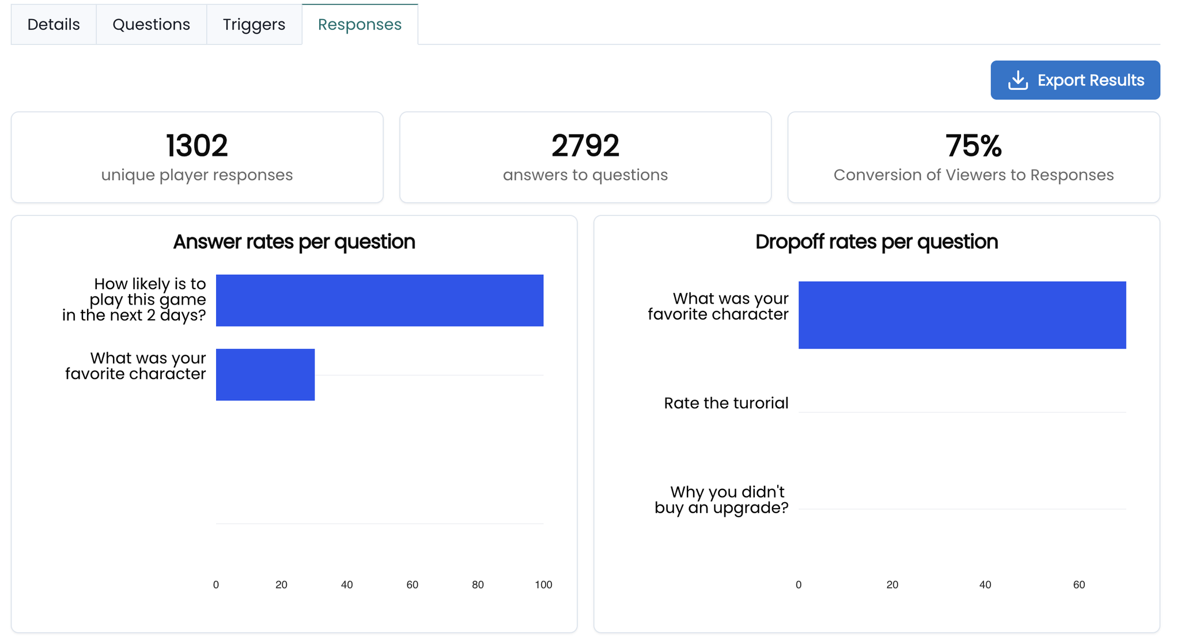Click the favorite character answer rate bar
Screen dimensions: 1180x641
pos(265,374)
